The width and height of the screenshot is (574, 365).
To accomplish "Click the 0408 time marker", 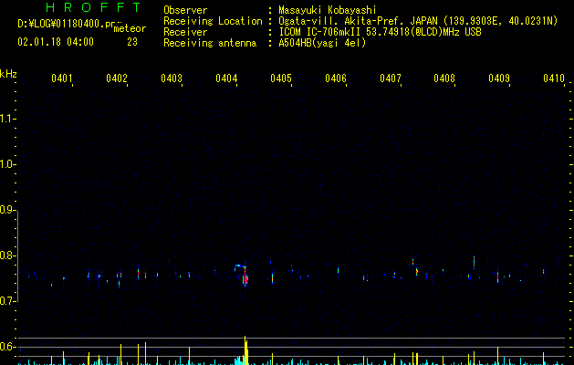I will click(x=444, y=78).
